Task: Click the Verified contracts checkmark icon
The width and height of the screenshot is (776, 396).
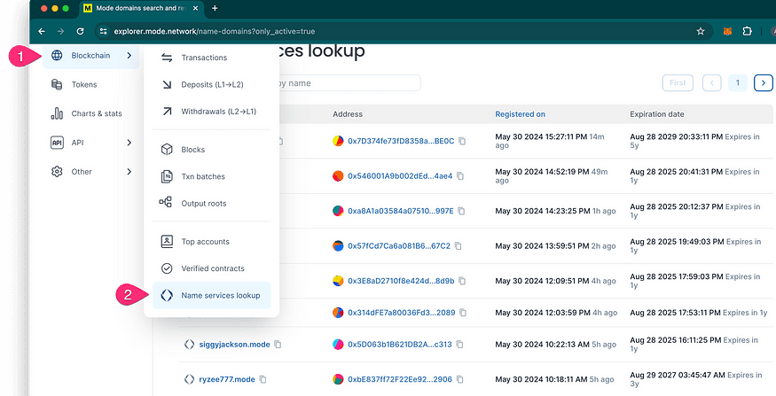Action: [x=167, y=268]
